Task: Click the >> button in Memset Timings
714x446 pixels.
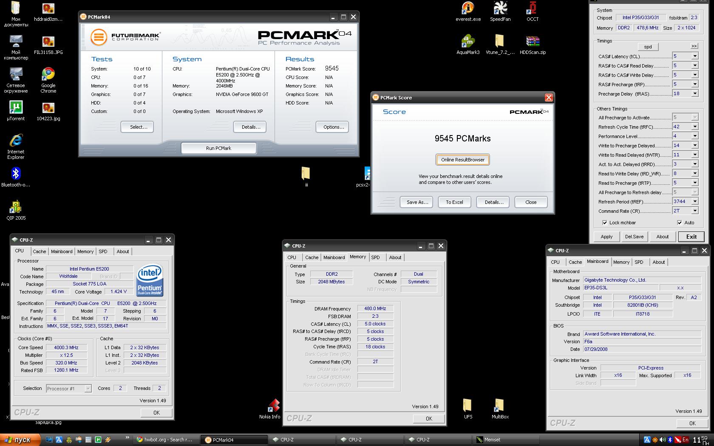Action: point(694,46)
